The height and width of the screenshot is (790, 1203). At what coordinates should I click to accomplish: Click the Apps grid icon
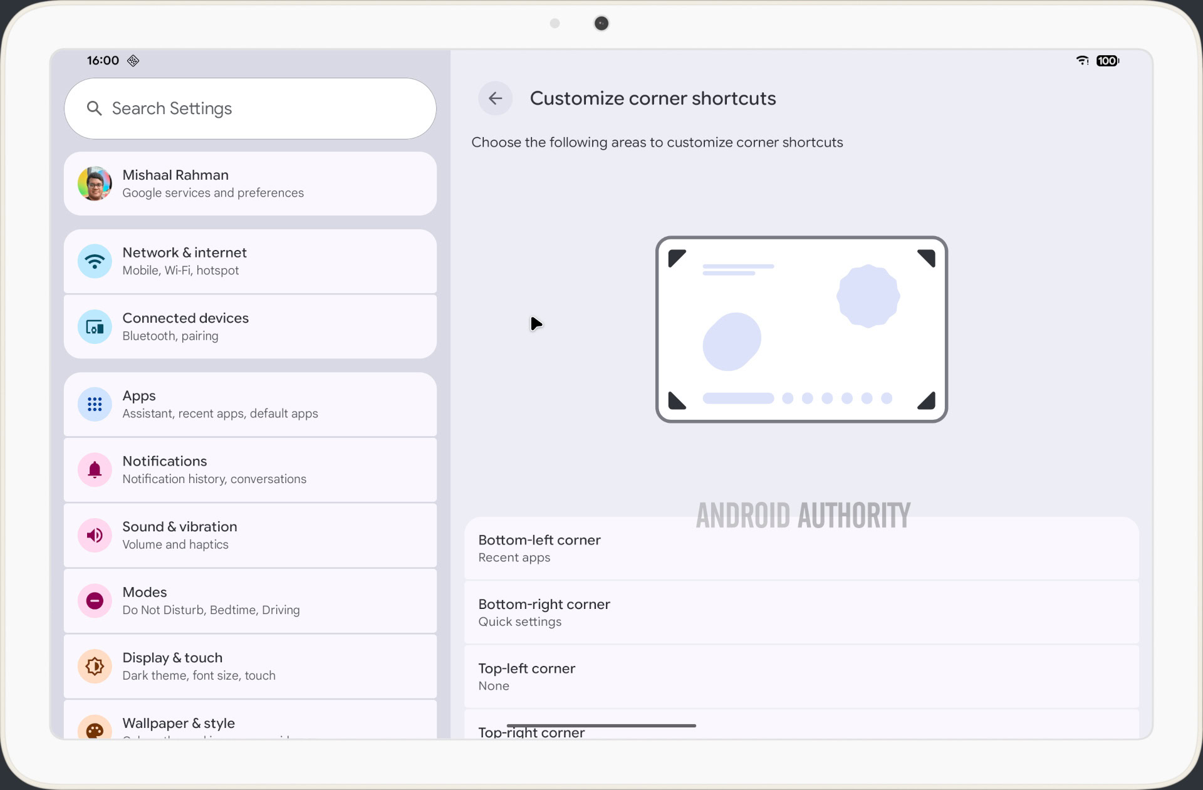pos(95,405)
